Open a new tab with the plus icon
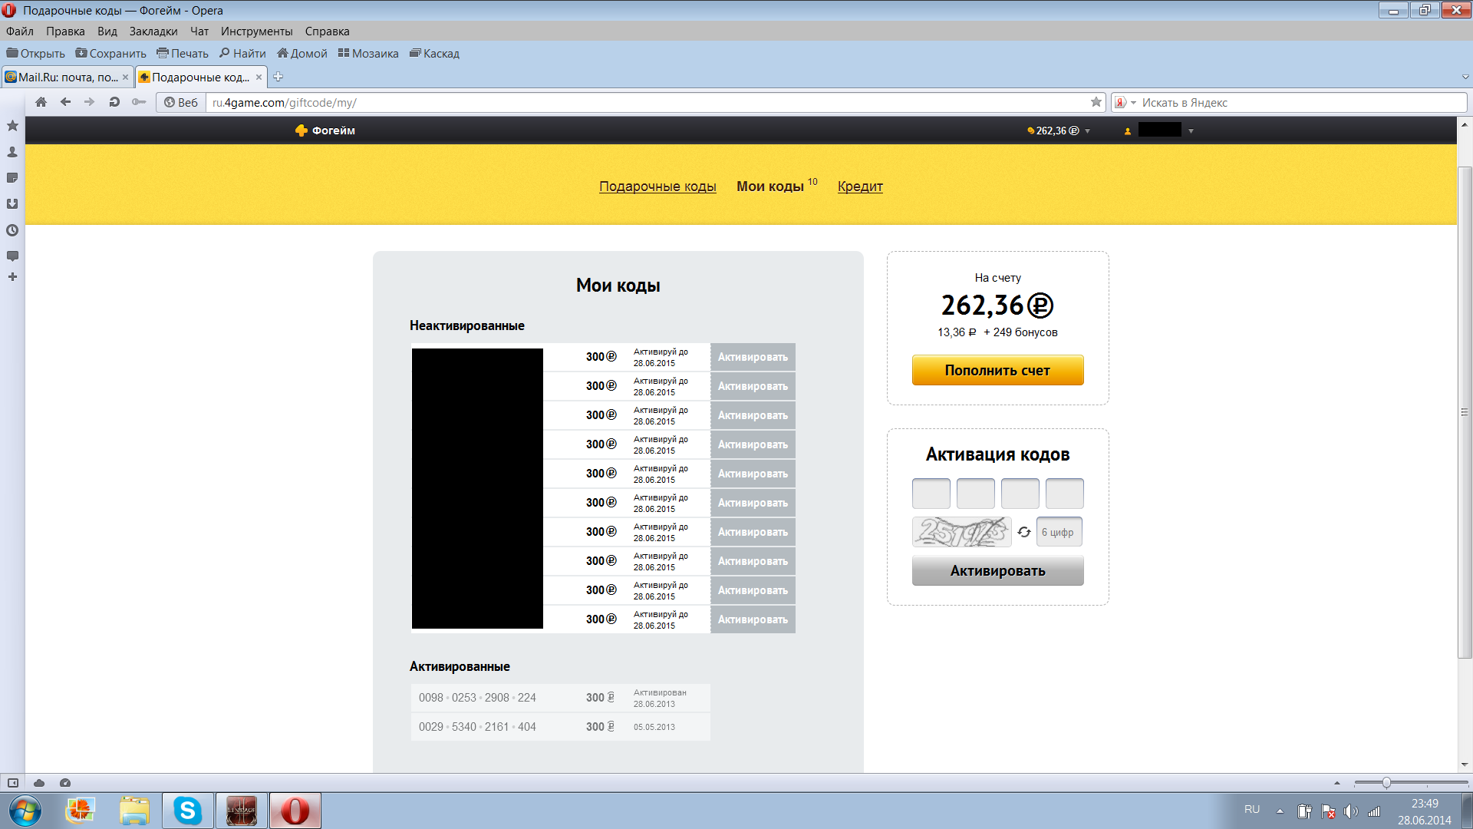 (278, 77)
